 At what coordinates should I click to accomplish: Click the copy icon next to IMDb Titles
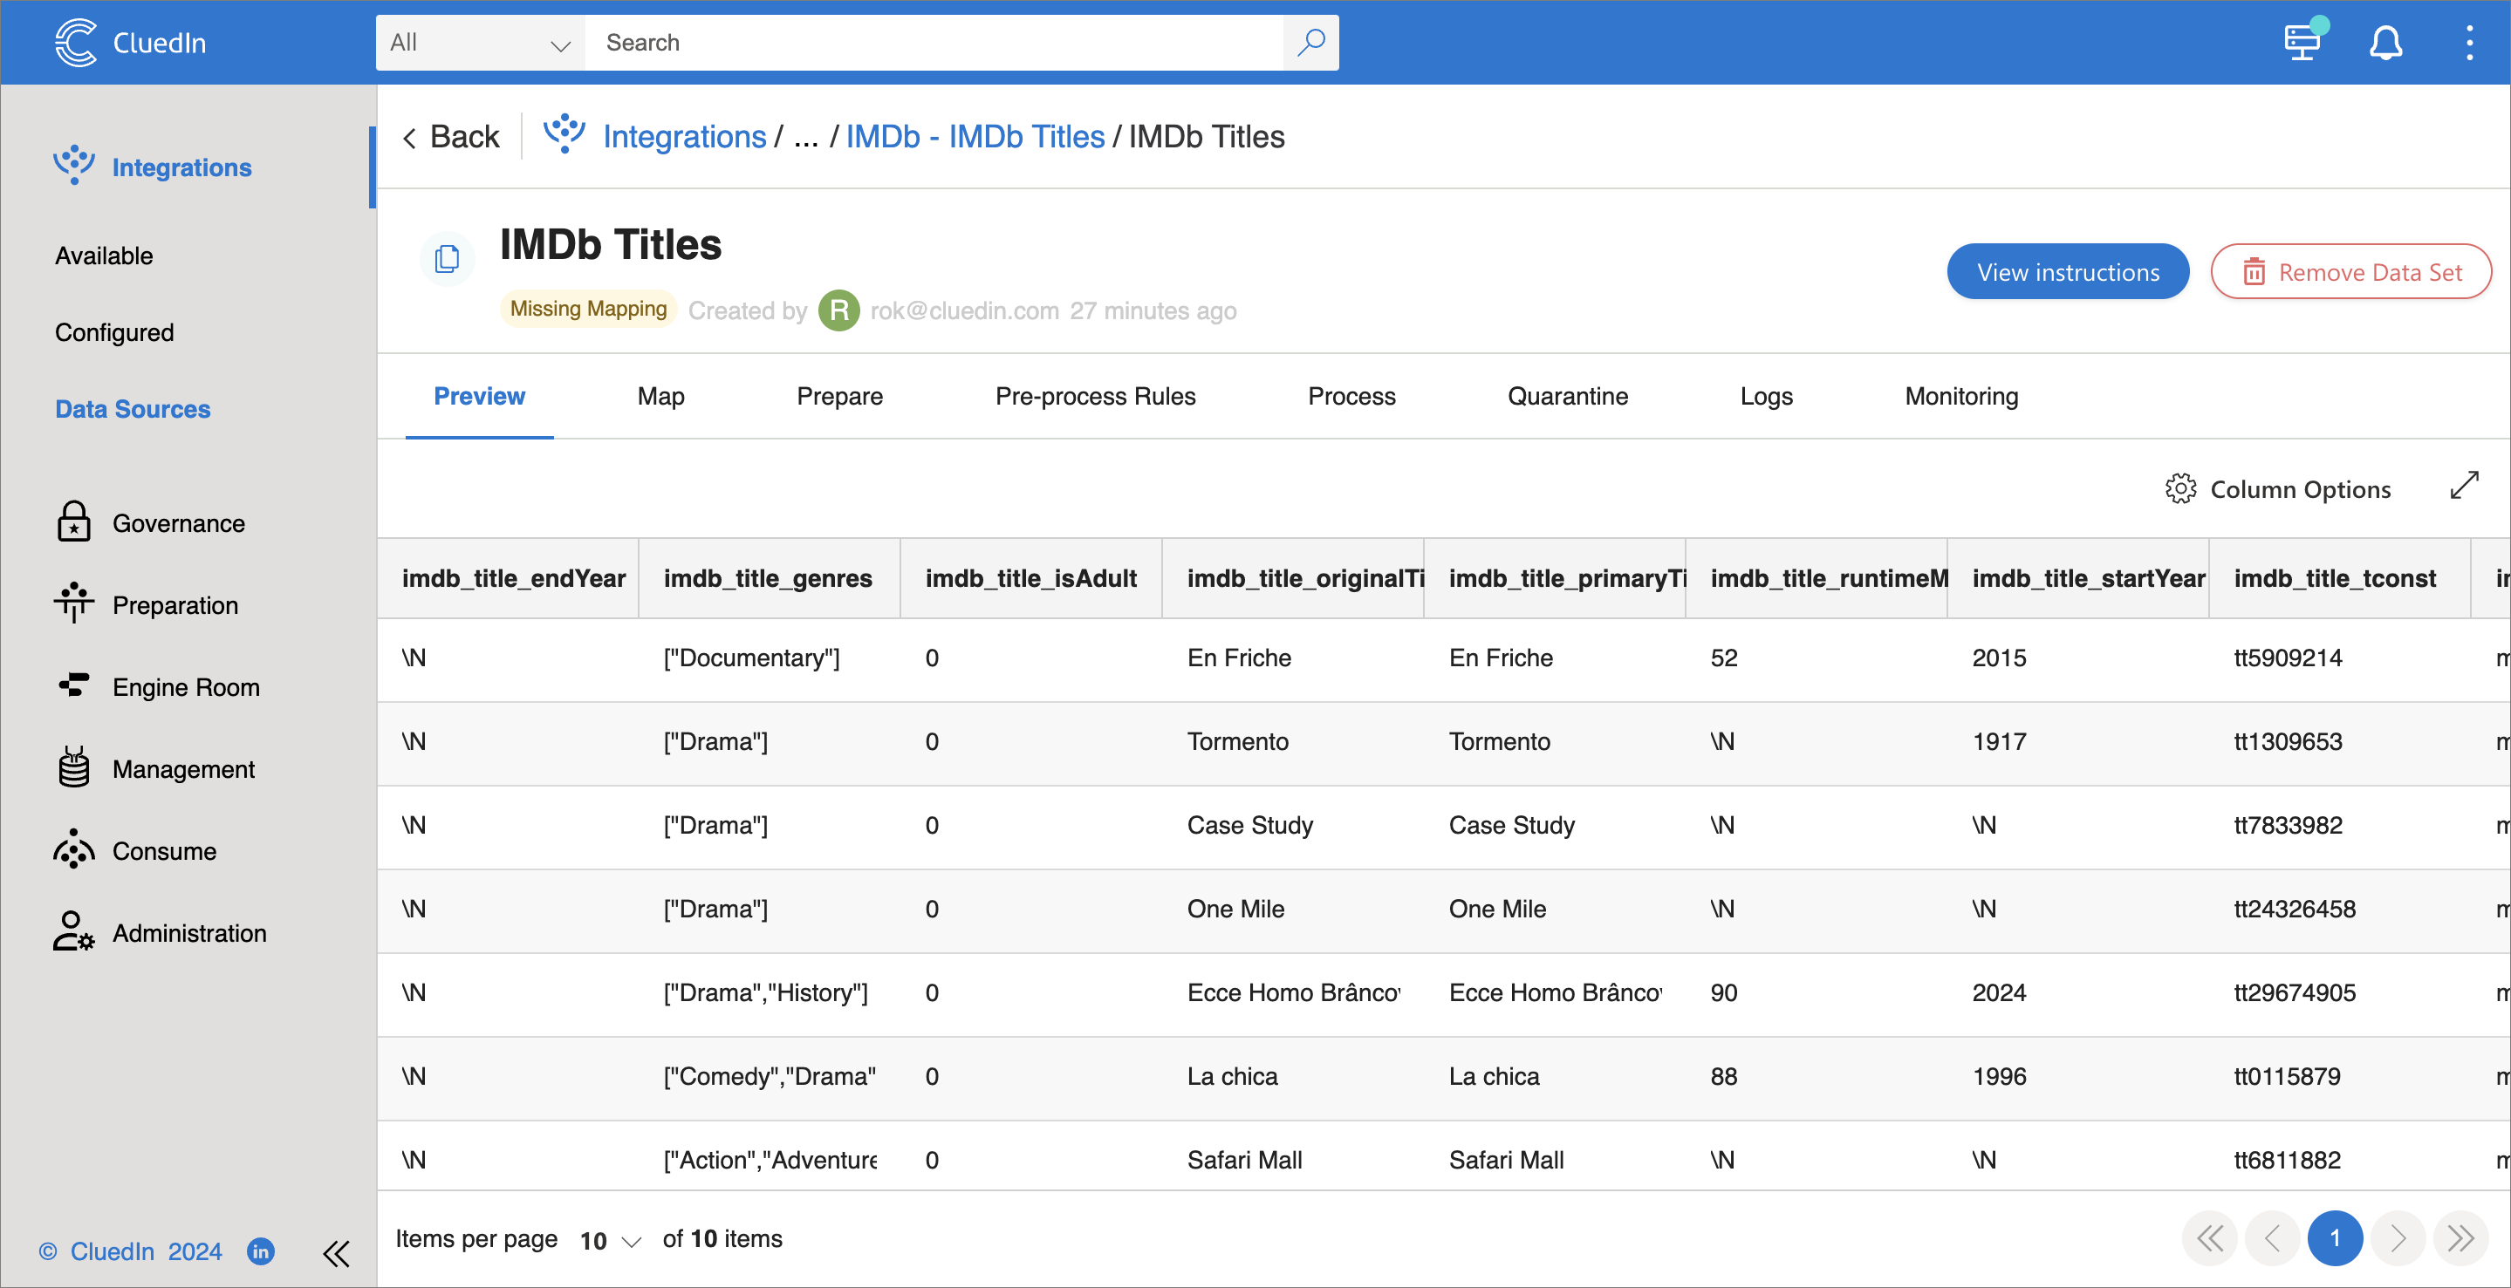pos(448,258)
